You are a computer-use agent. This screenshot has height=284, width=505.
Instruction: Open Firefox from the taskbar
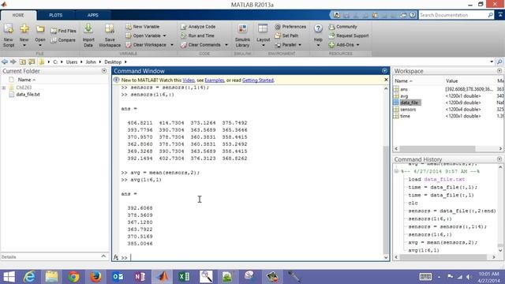click(x=95, y=277)
